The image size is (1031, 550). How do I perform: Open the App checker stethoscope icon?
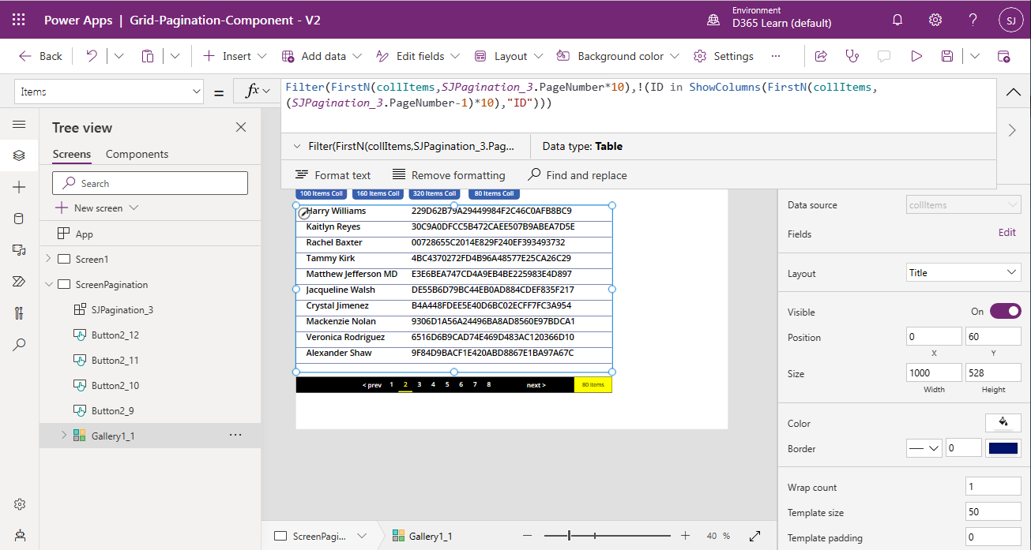[852, 56]
